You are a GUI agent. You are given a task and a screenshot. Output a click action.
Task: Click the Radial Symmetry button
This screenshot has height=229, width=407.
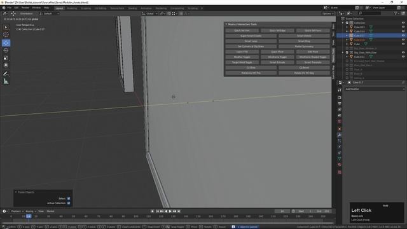(x=304, y=46)
